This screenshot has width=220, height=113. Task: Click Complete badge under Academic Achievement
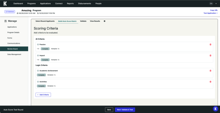pyautogui.click(x=41, y=75)
